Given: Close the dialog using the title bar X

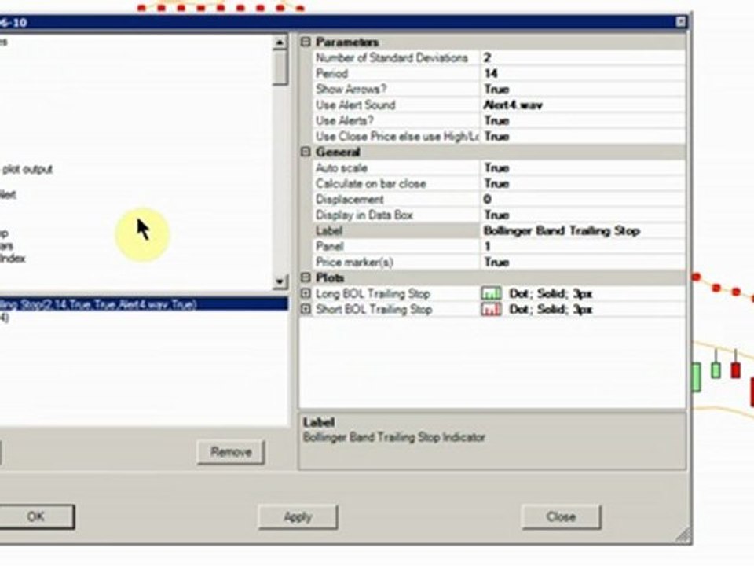Looking at the screenshot, I should [681, 21].
